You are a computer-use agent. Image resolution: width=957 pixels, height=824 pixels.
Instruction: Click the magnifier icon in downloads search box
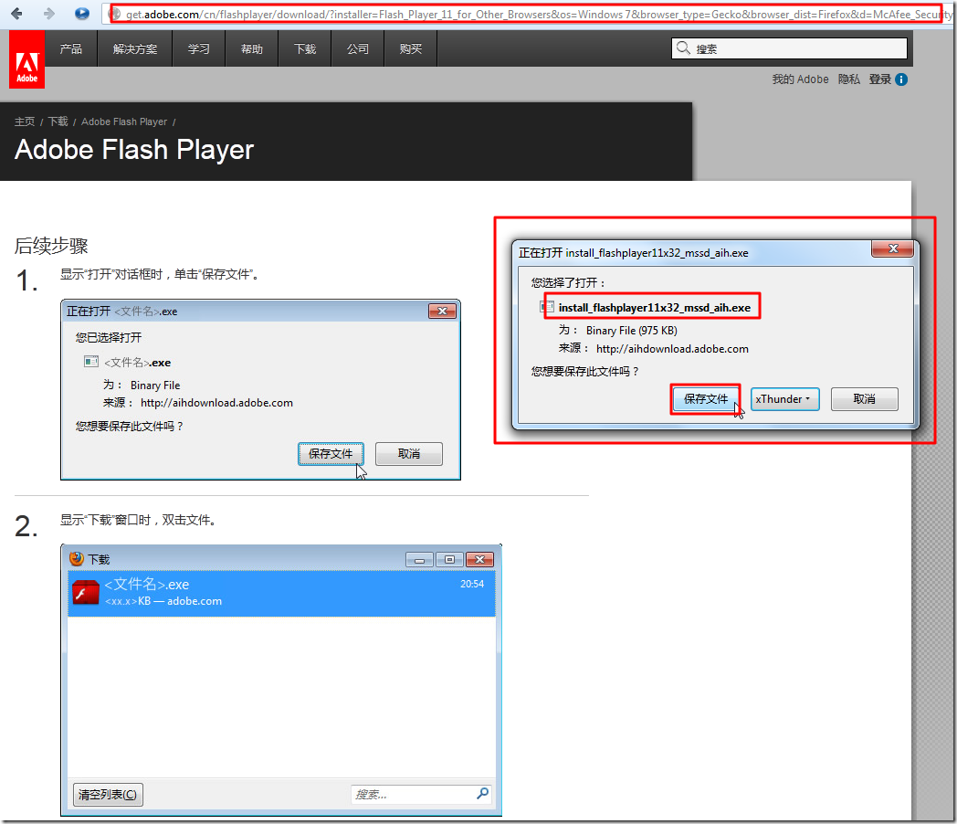[x=482, y=794]
